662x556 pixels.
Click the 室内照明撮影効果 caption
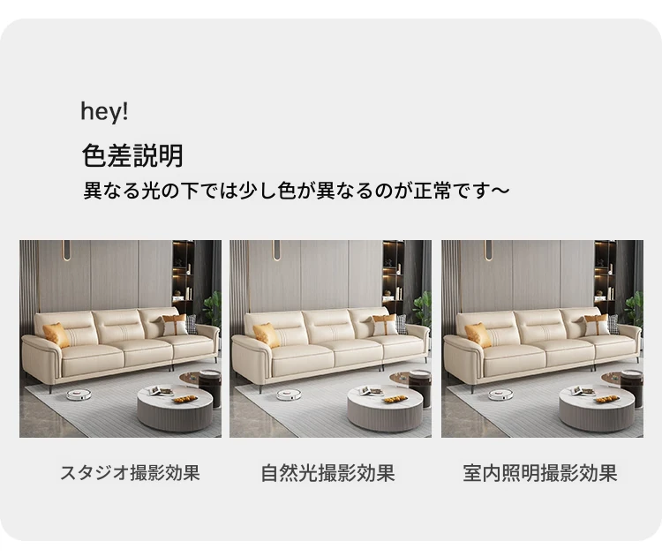click(540, 473)
